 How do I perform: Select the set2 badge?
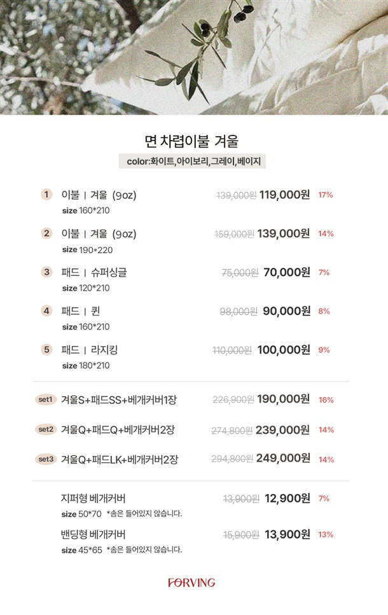click(x=46, y=429)
